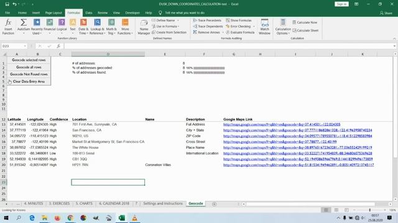Open the notification center
The width and height of the screenshot is (398, 223).
pos(389,217)
